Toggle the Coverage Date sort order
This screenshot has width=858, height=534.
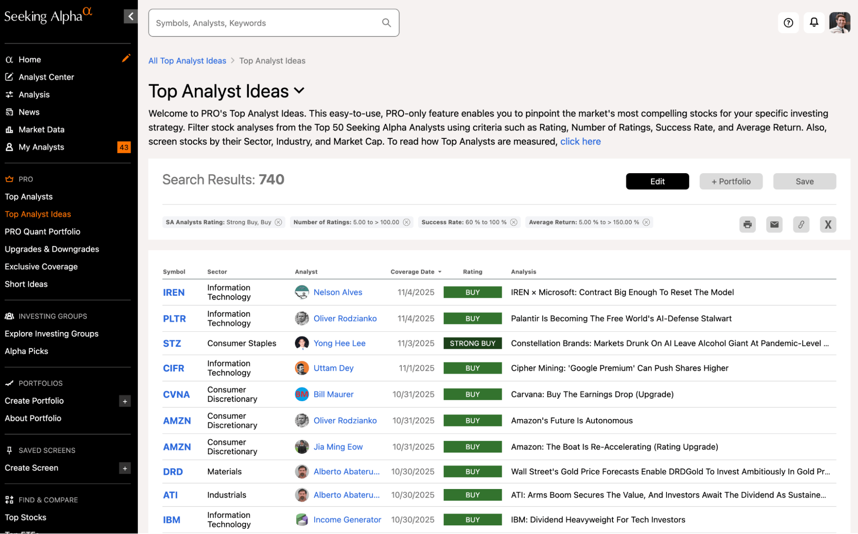(x=440, y=271)
